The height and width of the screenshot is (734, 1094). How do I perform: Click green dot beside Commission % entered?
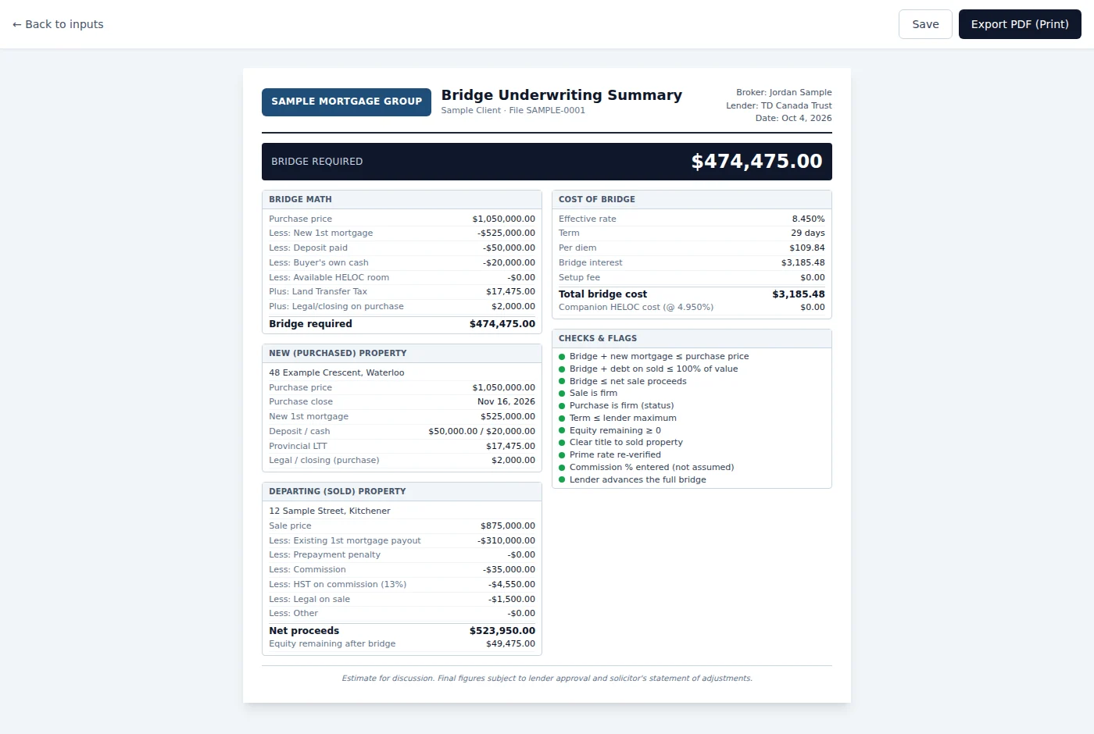click(x=562, y=468)
